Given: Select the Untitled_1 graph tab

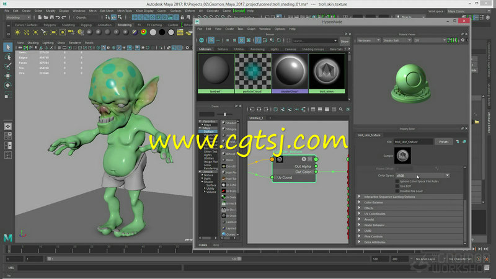Looking at the screenshot, I should (256, 118).
